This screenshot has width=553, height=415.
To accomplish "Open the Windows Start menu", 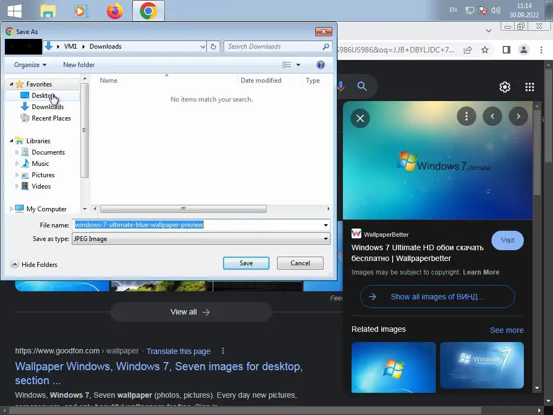I will pyautogui.click(x=15, y=11).
